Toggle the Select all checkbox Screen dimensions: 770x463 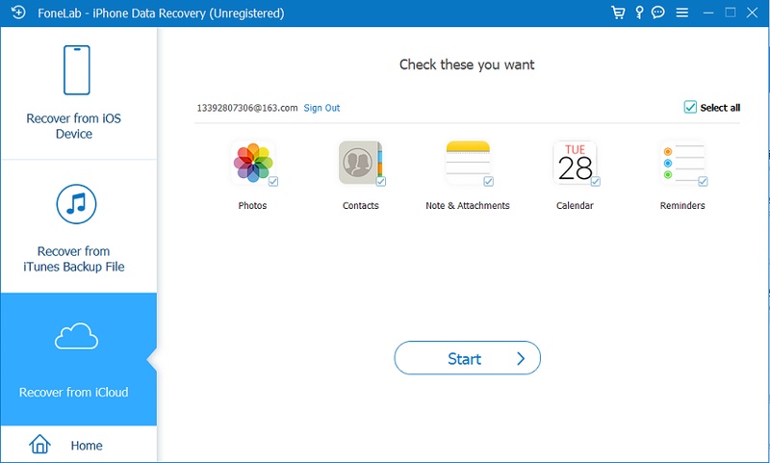(x=690, y=107)
